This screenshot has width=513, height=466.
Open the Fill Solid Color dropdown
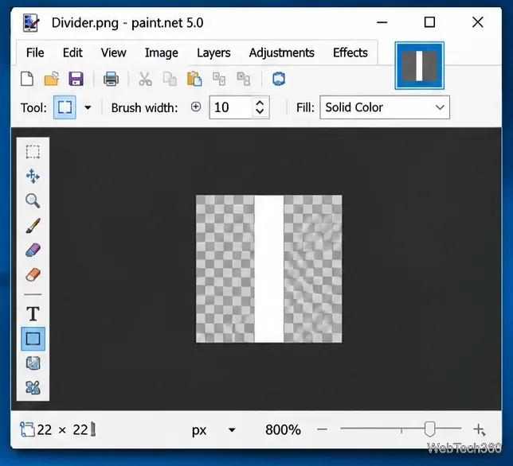[385, 107]
